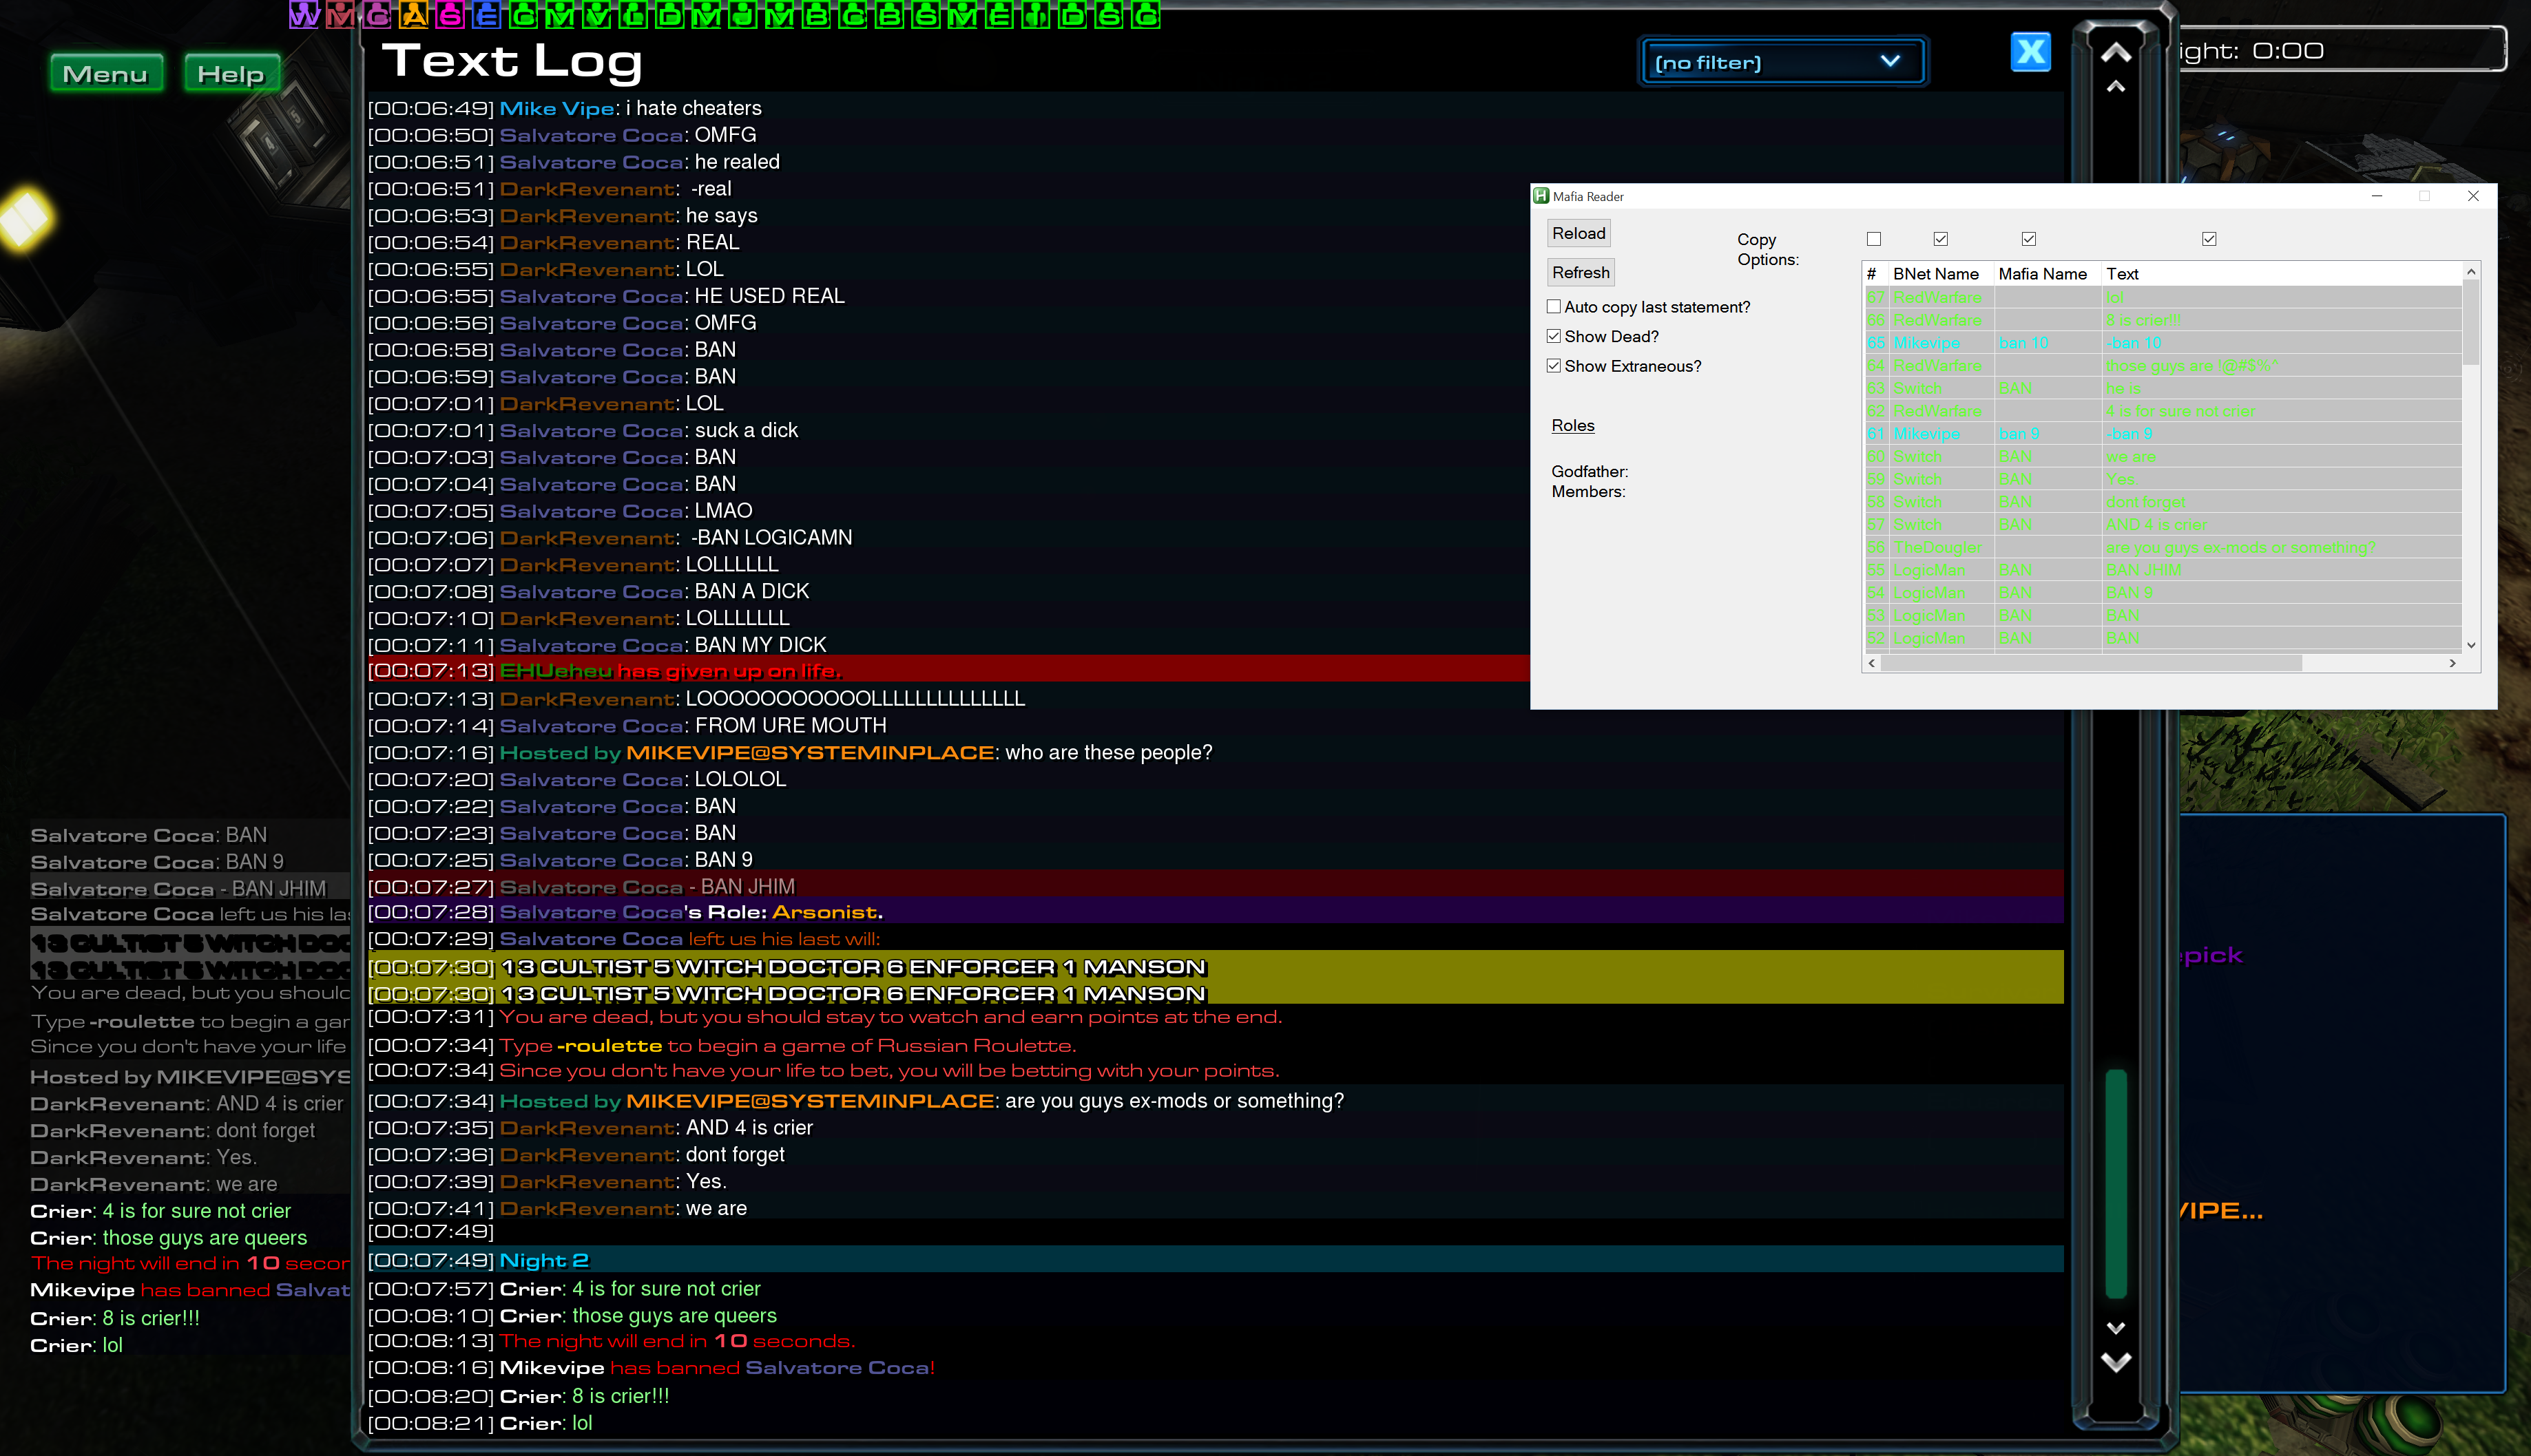This screenshot has height=1456, width=2531.
Task: Select the purple C player icon
Action: tap(377, 15)
